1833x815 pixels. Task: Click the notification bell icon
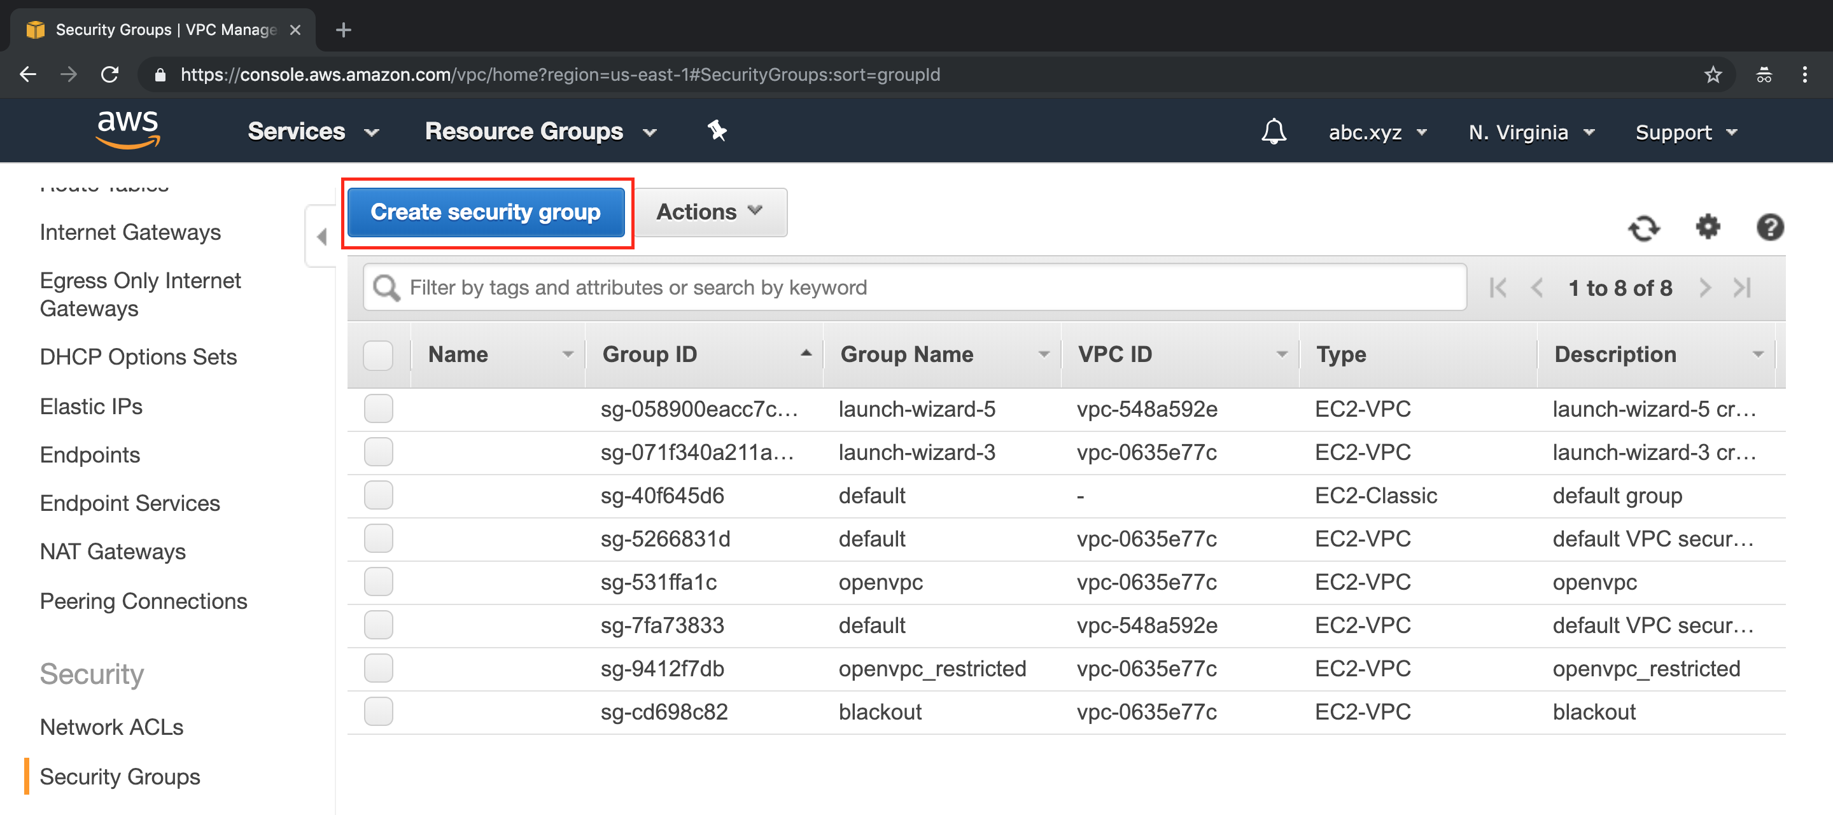click(1273, 131)
